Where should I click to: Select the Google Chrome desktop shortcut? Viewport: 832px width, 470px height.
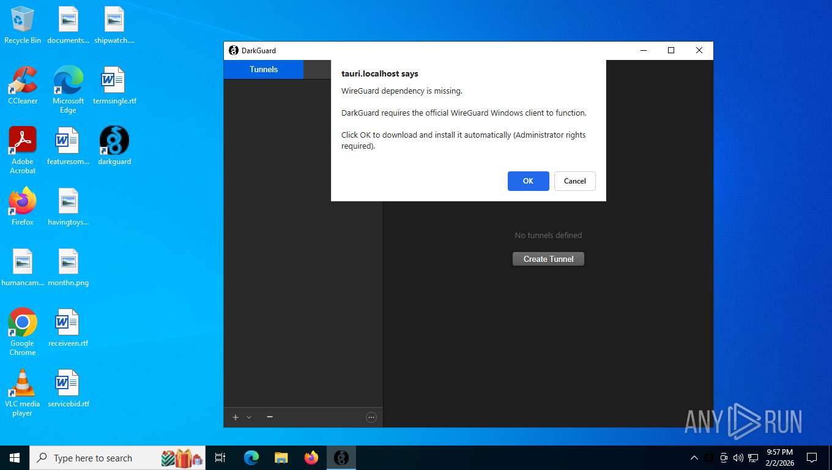pos(23,332)
